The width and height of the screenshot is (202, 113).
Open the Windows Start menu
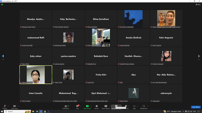click(x=2, y=111)
